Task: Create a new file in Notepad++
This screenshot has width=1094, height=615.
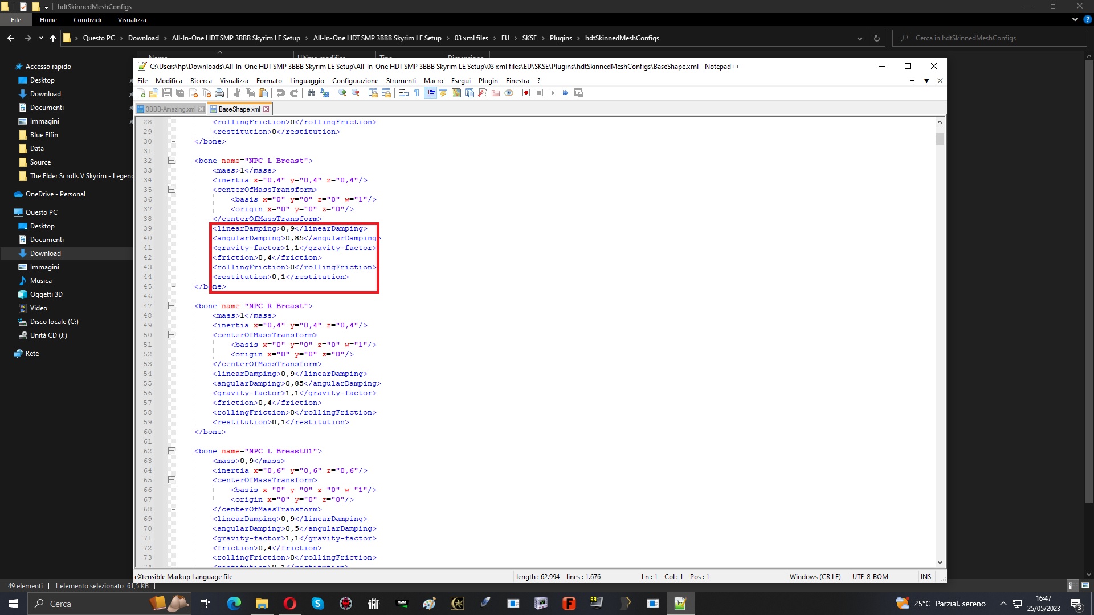Action: [x=141, y=93]
